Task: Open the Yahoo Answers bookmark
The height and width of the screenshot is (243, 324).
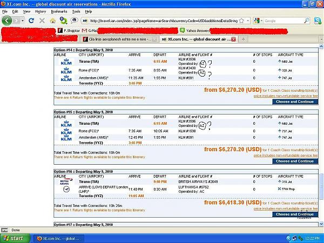Action: pyautogui.click(x=194, y=31)
